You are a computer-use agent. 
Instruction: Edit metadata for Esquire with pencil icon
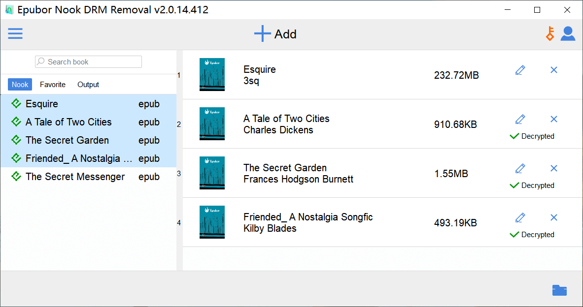pos(520,70)
